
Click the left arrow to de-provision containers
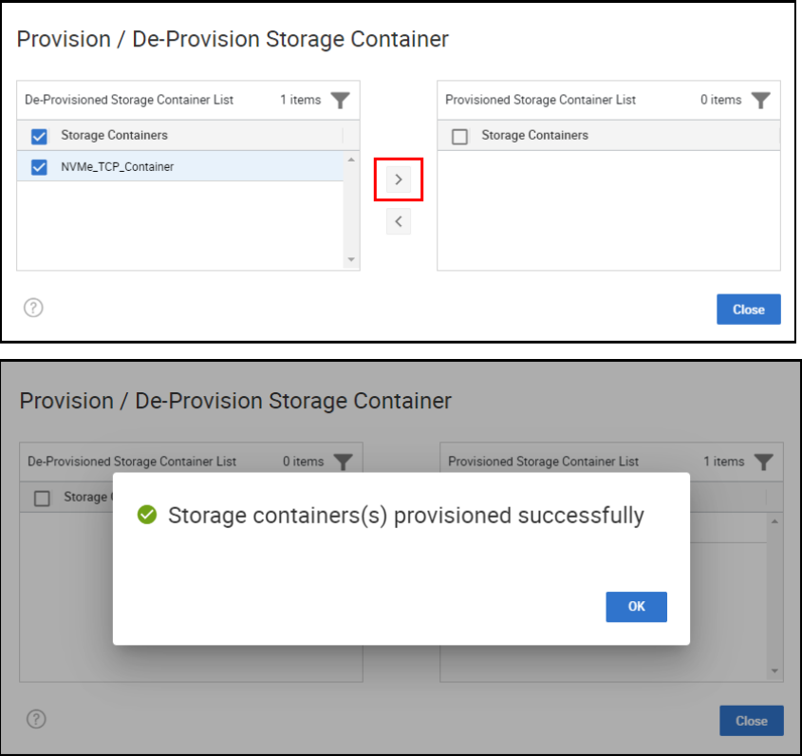[399, 221]
